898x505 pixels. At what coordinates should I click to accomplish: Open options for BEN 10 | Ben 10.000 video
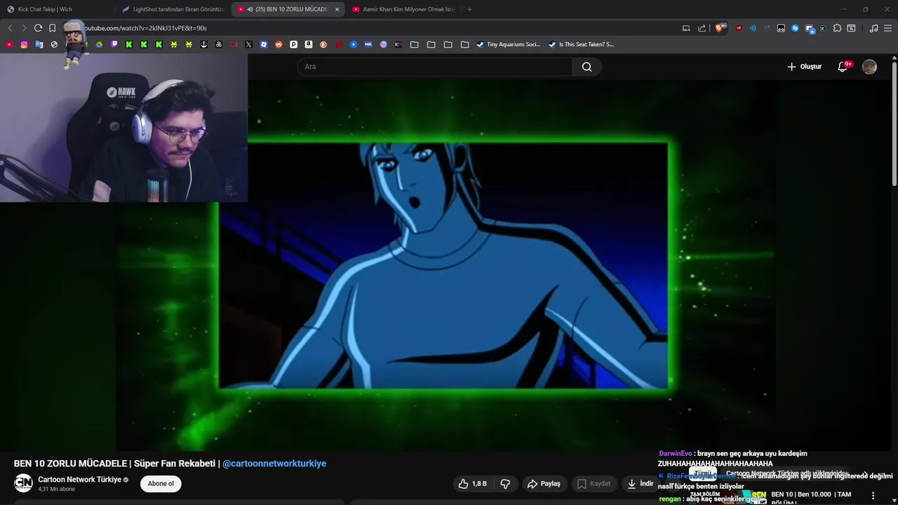click(873, 495)
